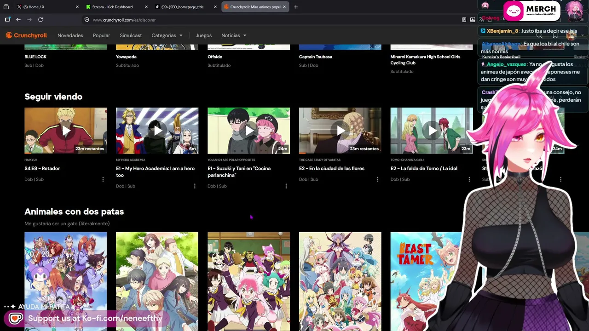The width and height of the screenshot is (589, 331).
Task: Play the Suzuki y Tani episode
Action: click(x=248, y=131)
